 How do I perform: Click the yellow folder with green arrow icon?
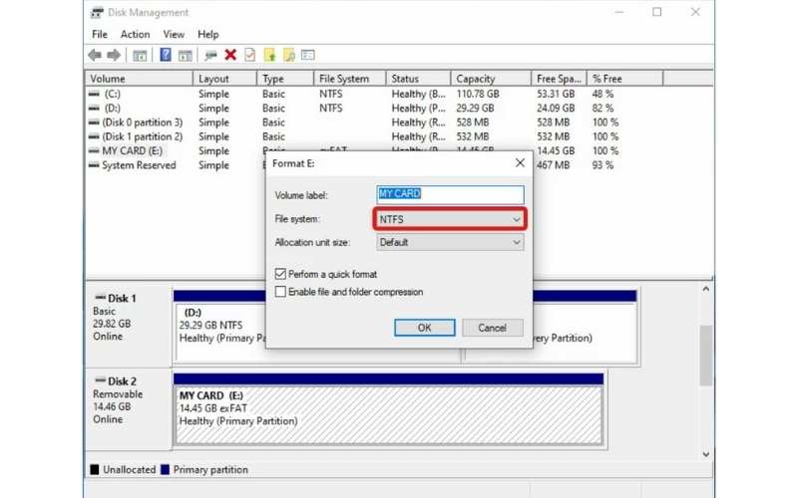pyautogui.click(x=269, y=55)
